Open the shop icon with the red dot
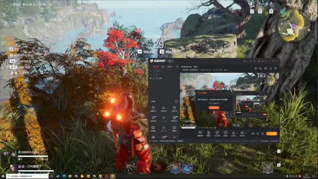 point(256,68)
